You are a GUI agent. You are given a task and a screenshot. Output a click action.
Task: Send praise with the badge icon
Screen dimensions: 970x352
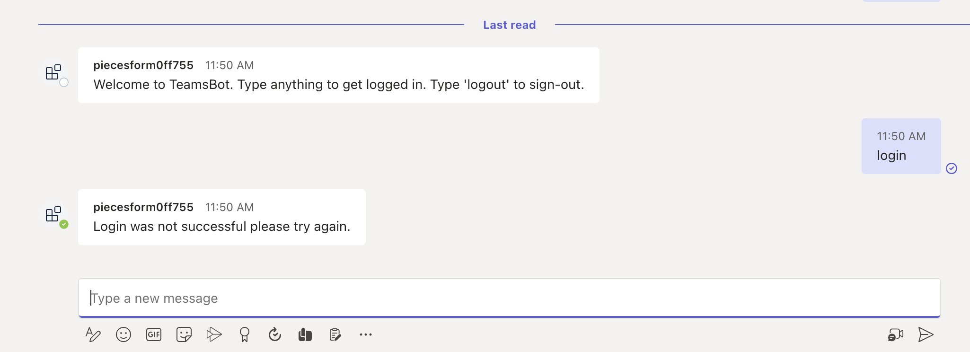(x=244, y=334)
